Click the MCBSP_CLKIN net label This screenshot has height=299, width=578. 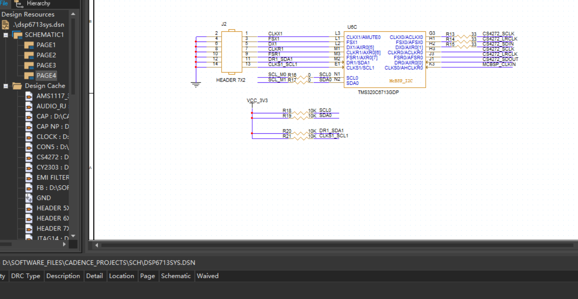(499, 64)
